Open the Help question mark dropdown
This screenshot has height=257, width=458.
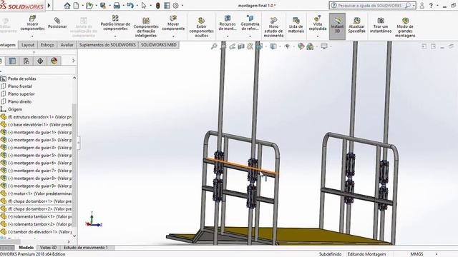click(x=437, y=6)
